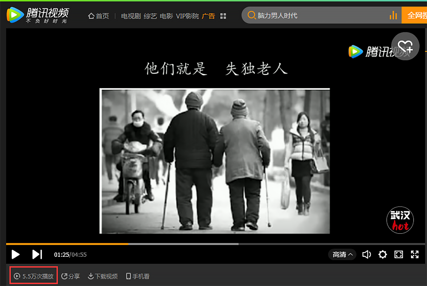Screen dimensions: 427x286
Task: Open player settings gear icon
Action: (x=383, y=254)
